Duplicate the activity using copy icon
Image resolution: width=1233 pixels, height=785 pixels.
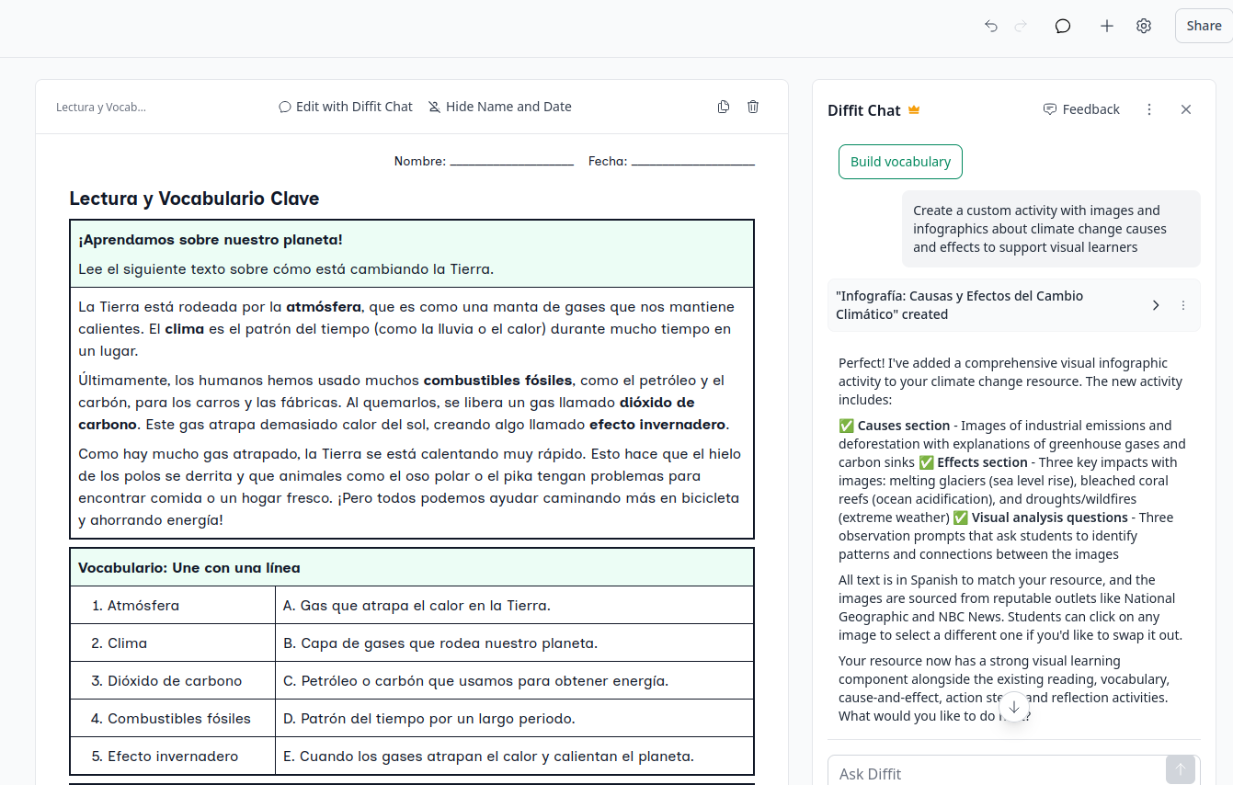(x=724, y=107)
